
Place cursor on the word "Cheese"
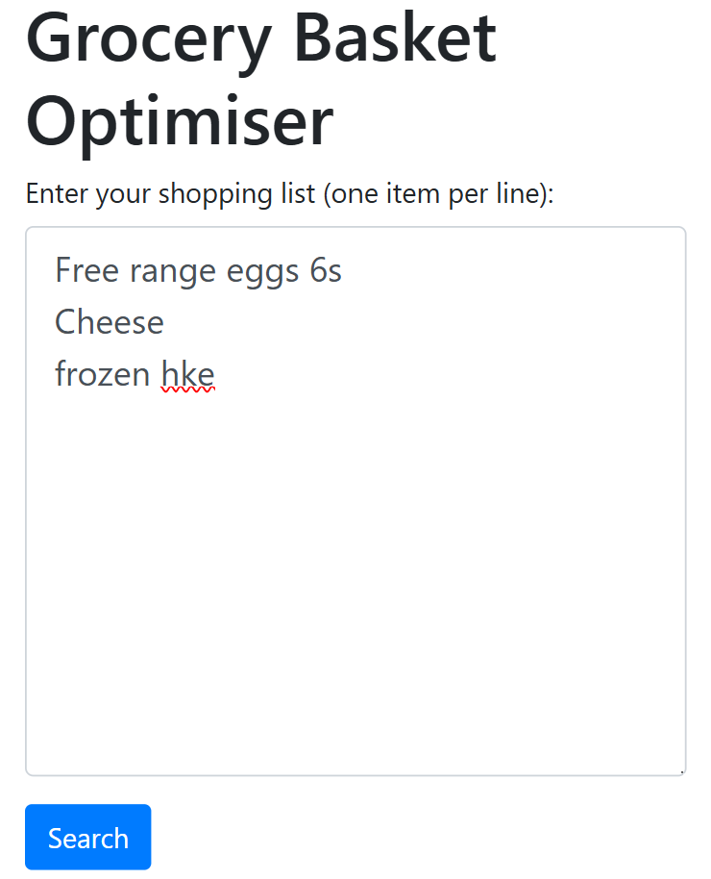[108, 321]
